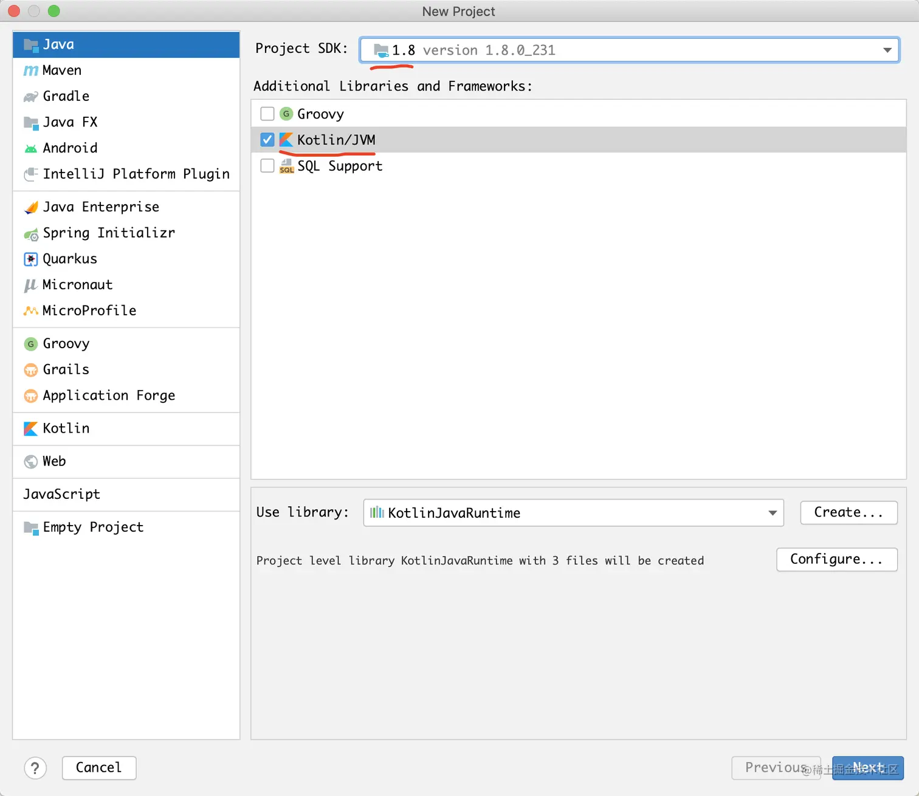Viewport: 919px width, 796px height.
Task: Click the KotlinJavaRuntime library combo box text
Action: point(454,513)
